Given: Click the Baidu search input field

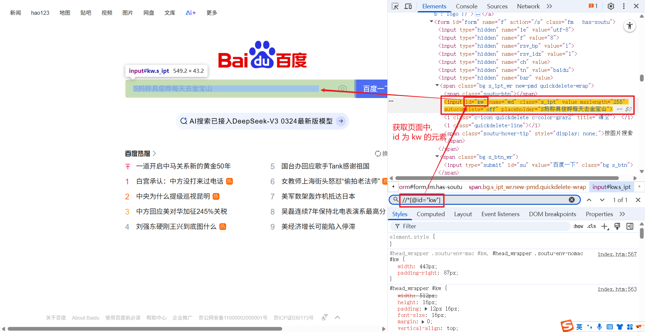Looking at the screenshot, I should pos(240,89).
